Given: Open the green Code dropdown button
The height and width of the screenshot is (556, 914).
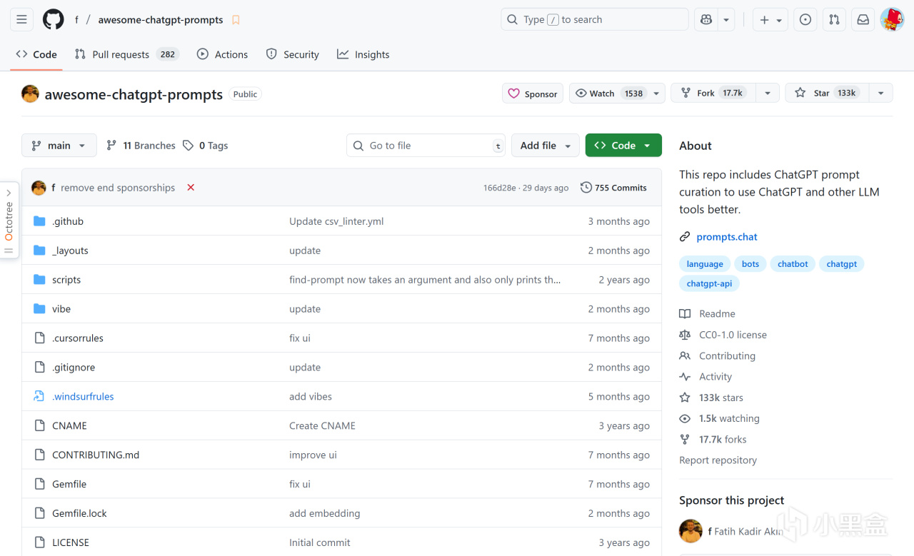Looking at the screenshot, I should (x=623, y=146).
